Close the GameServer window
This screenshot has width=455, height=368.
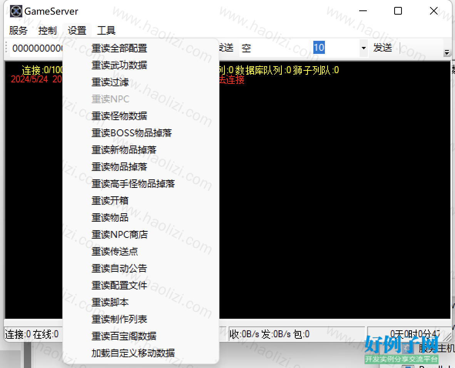434,11
